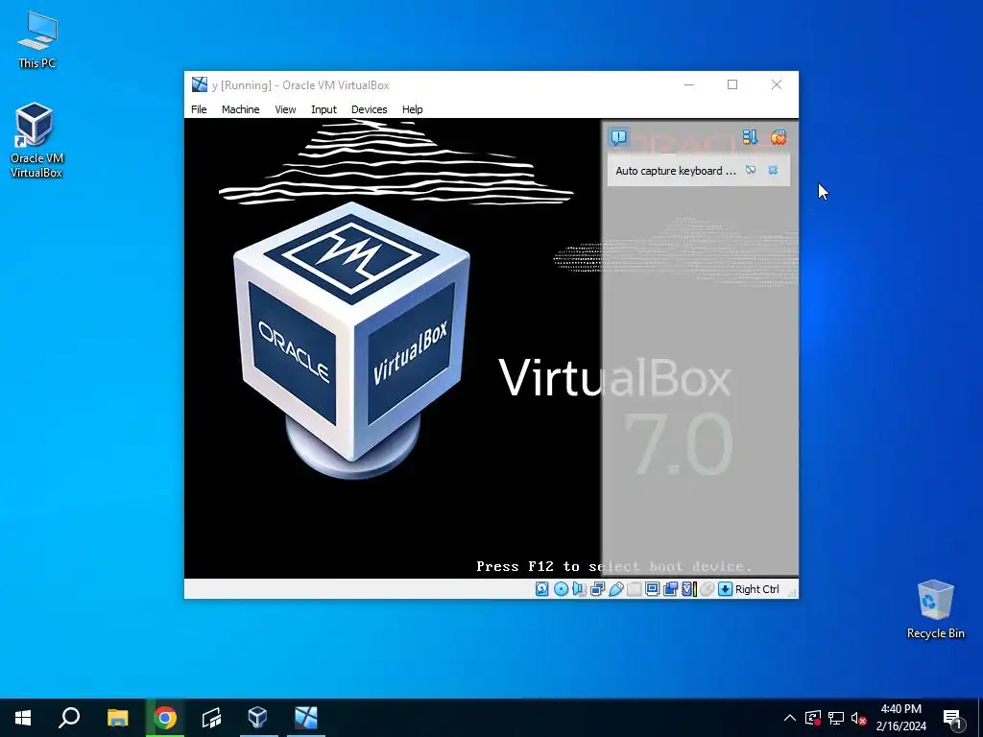Viewport: 983px width, 737px height.
Task: Click the display settings status icon
Action: pos(652,589)
